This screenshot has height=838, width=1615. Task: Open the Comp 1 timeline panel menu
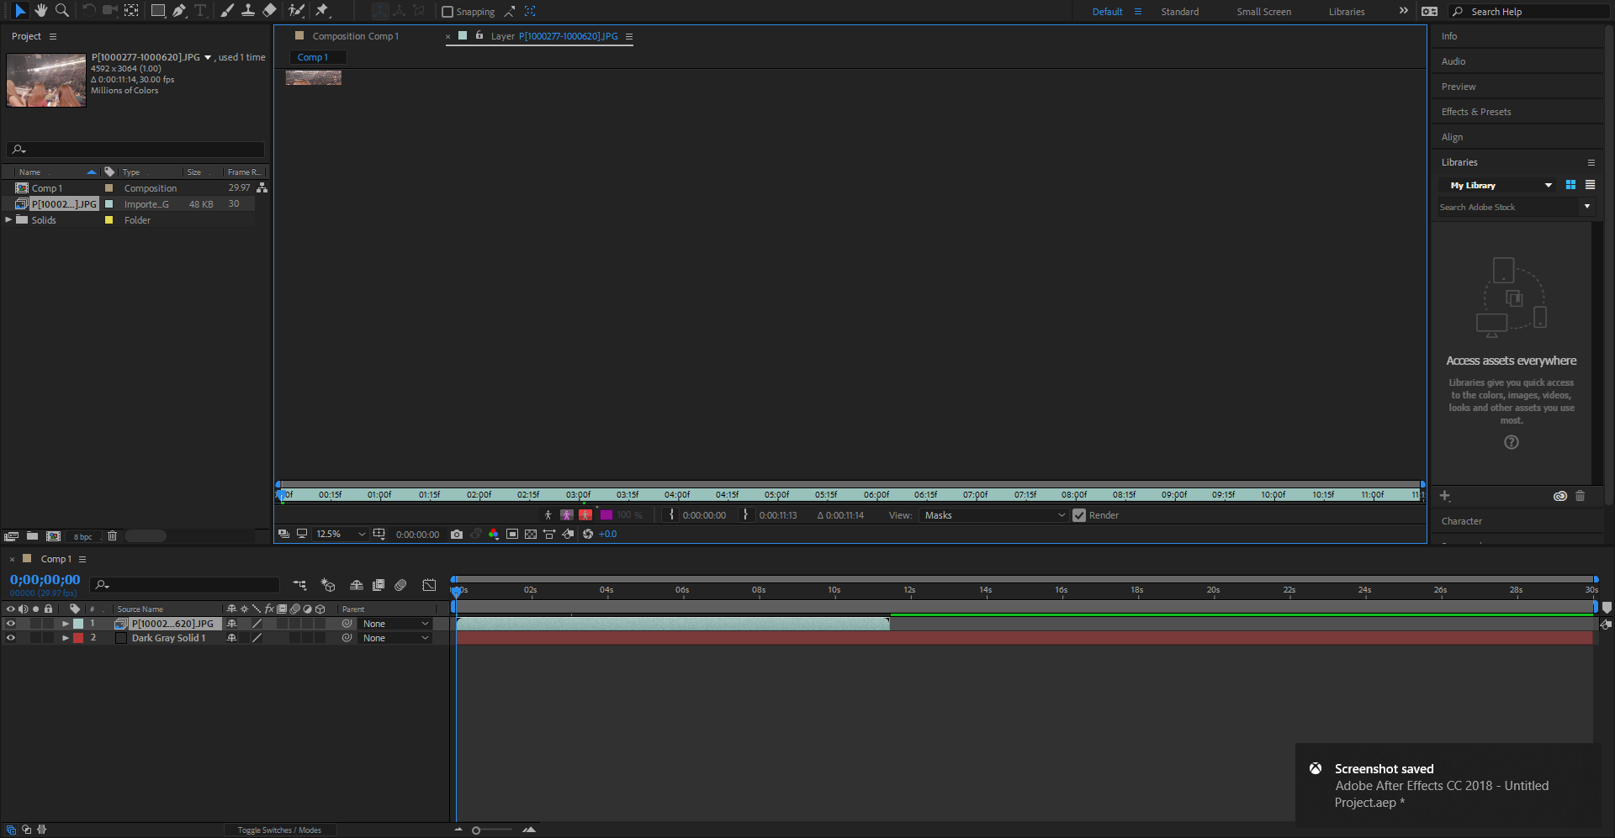point(82,559)
